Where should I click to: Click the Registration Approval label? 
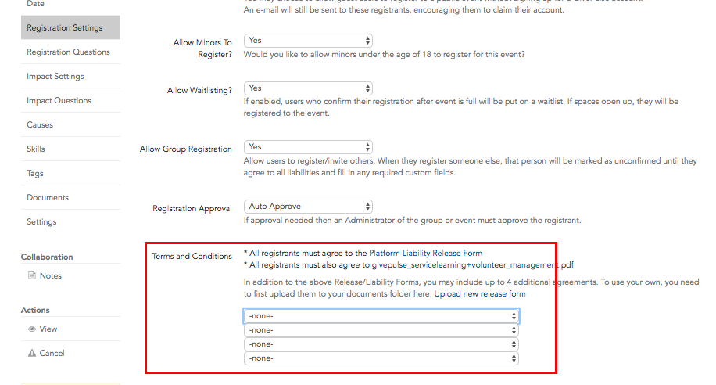tap(192, 208)
